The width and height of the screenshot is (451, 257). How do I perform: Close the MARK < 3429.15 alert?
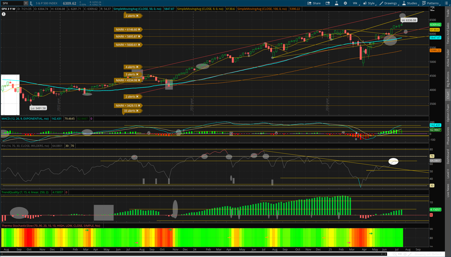[139, 105]
